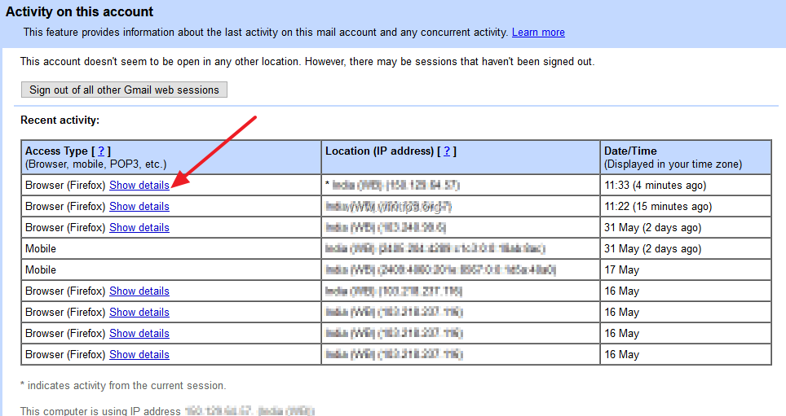
Task: Show details for 11:22 Firefox session
Action: [139, 206]
